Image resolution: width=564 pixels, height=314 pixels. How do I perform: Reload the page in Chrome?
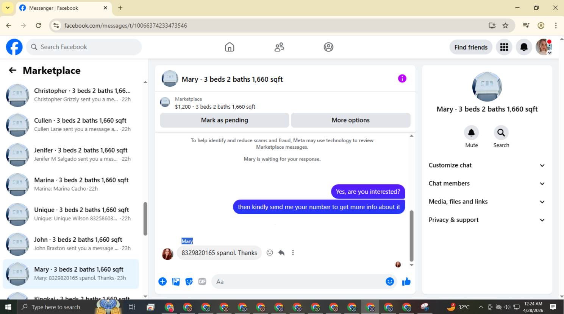(x=38, y=25)
